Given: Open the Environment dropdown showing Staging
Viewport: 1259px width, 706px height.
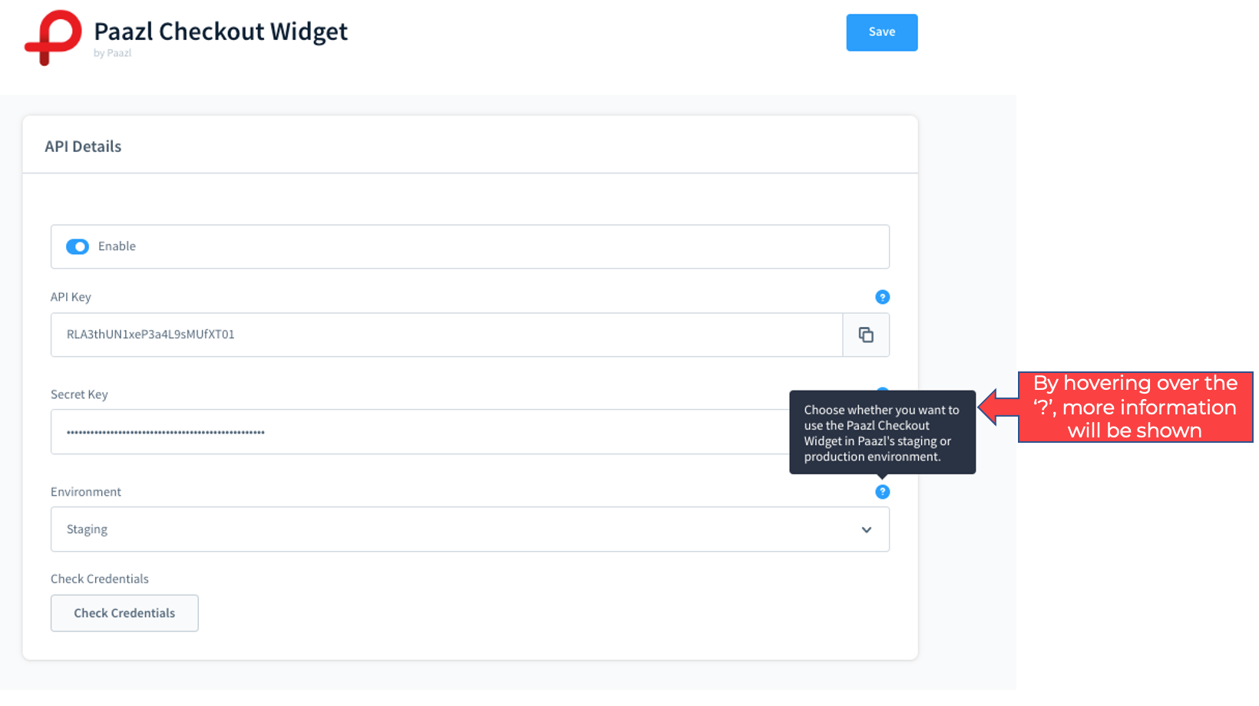Looking at the screenshot, I should (x=470, y=529).
